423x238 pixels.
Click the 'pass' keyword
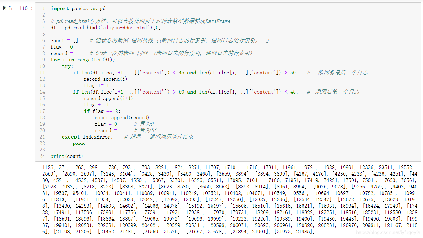(79, 143)
